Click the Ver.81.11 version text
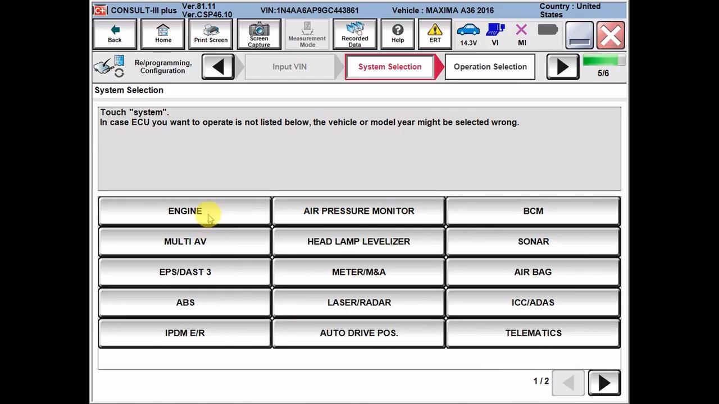Screen dimensions: 719x404 pyautogui.click(x=199, y=6)
